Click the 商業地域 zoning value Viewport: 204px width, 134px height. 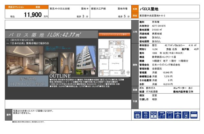[x=157, y=34]
